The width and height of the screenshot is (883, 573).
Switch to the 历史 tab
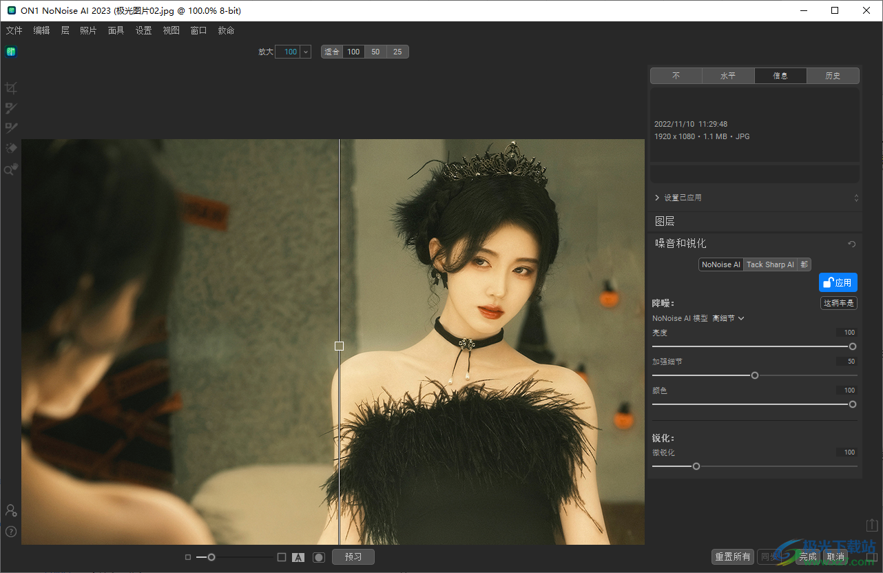833,76
